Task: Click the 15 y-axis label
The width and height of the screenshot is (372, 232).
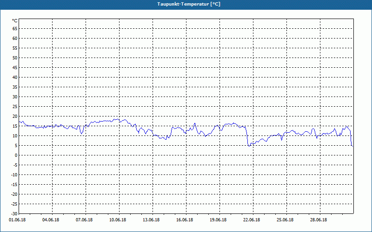Action: (x=15, y=126)
